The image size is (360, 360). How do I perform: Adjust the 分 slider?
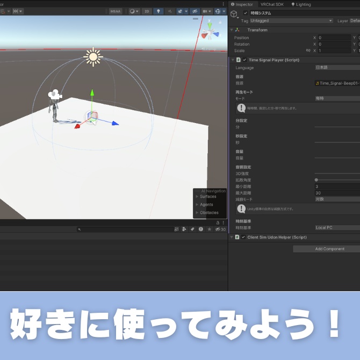(x=337, y=127)
